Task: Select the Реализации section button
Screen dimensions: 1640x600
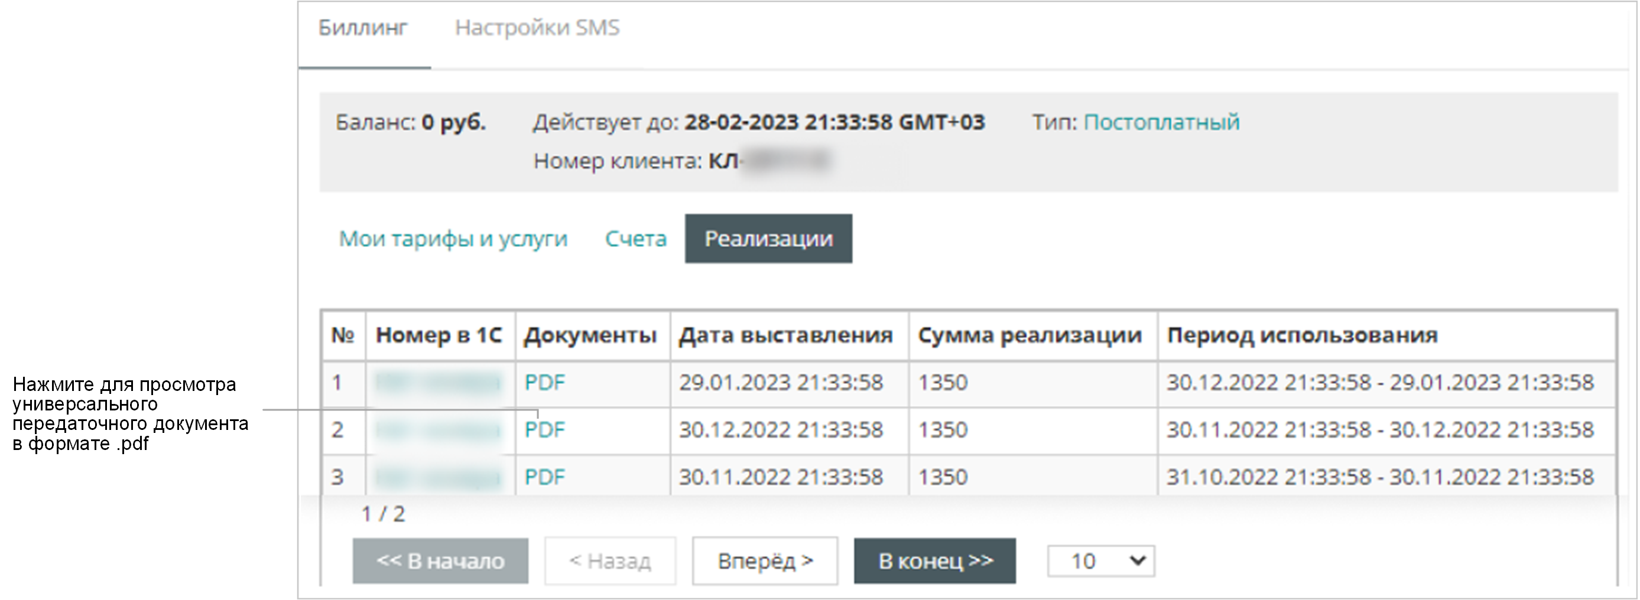Action: point(768,239)
